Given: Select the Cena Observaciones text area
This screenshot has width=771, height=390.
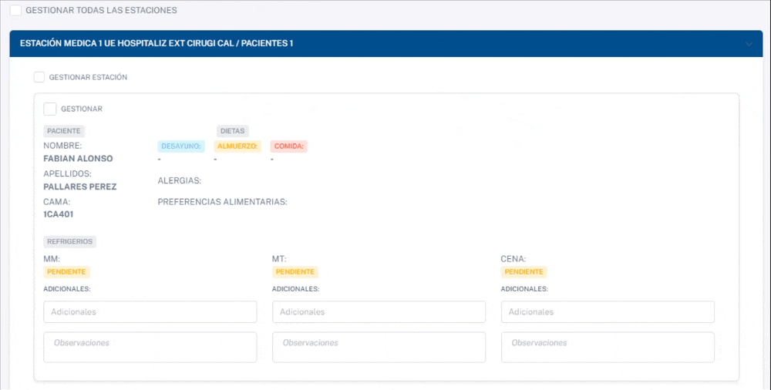Looking at the screenshot, I should click(608, 347).
